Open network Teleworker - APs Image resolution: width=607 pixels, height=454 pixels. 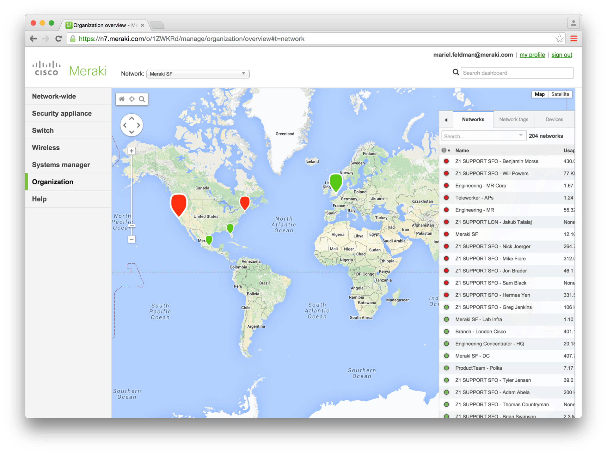474,198
